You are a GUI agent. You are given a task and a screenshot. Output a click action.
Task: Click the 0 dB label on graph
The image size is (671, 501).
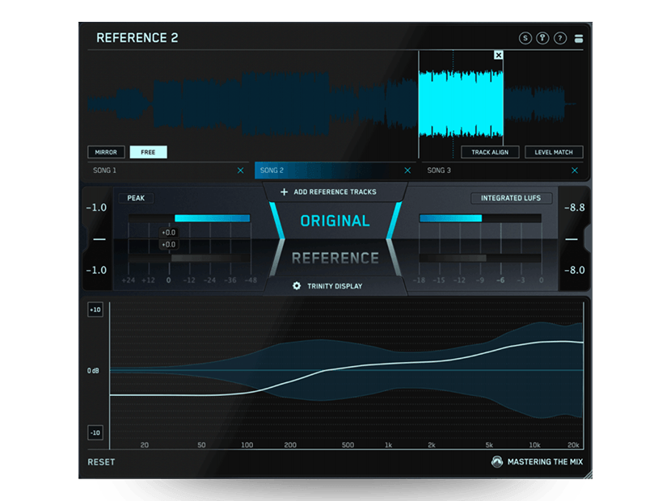pos(93,371)
